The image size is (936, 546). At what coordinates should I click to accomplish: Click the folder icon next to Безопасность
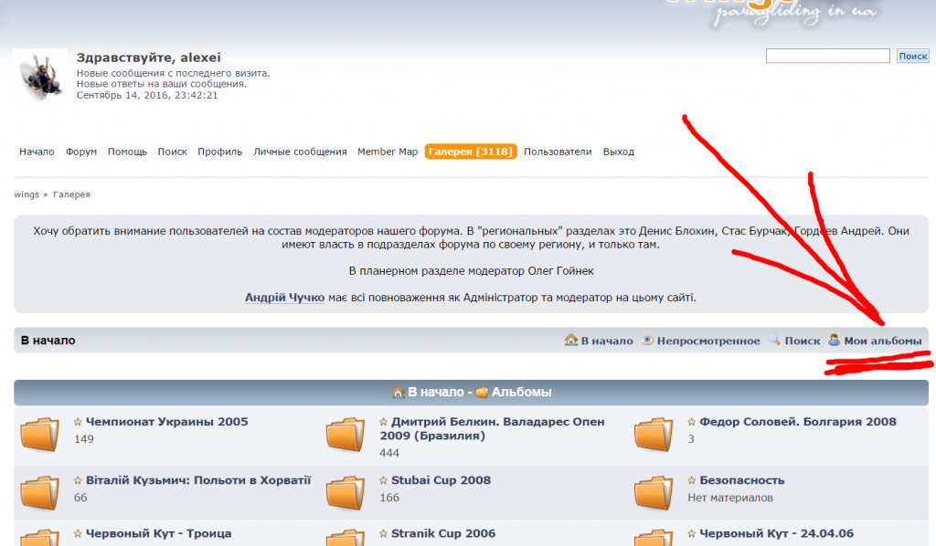pos(654,492)
